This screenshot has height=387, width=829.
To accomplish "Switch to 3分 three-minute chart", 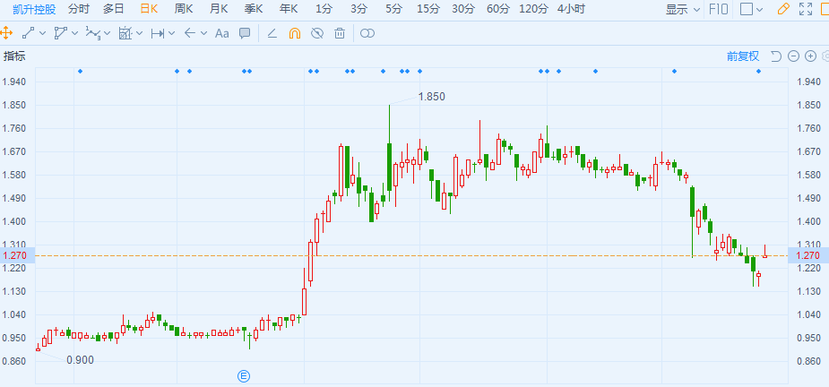I will click(358, 8).
